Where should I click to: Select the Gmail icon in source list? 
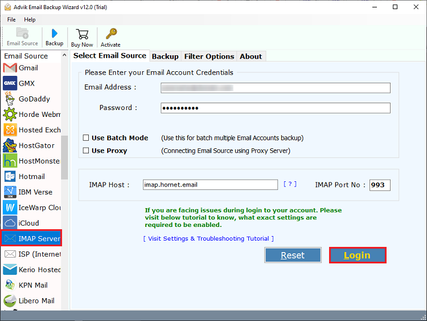click(10, 68)
